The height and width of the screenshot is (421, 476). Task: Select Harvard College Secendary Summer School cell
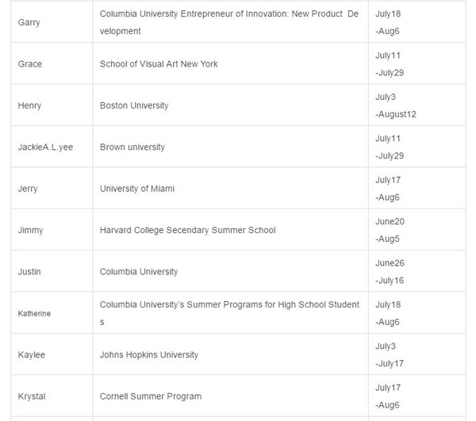[x=188, y=230]
